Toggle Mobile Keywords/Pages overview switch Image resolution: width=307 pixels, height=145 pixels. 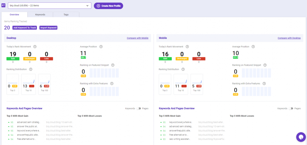(291, 108)
